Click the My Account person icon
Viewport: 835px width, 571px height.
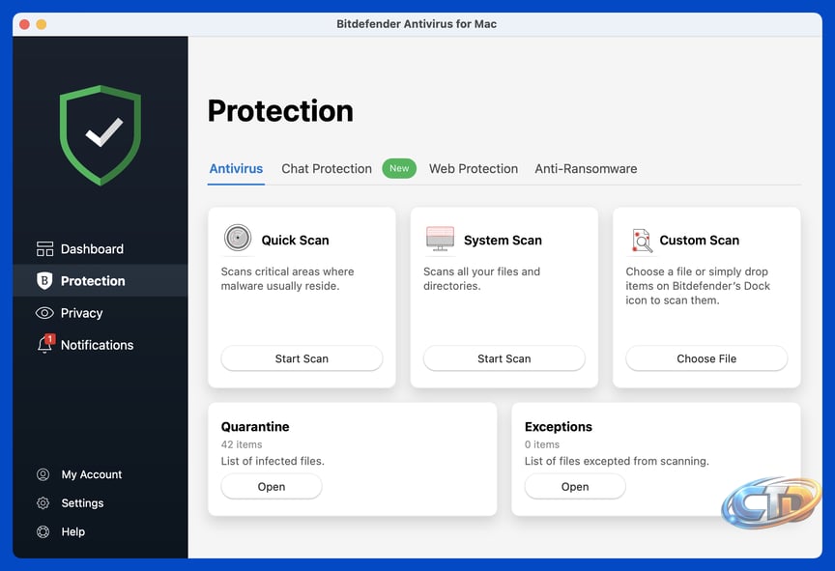[x=43, y=474]
